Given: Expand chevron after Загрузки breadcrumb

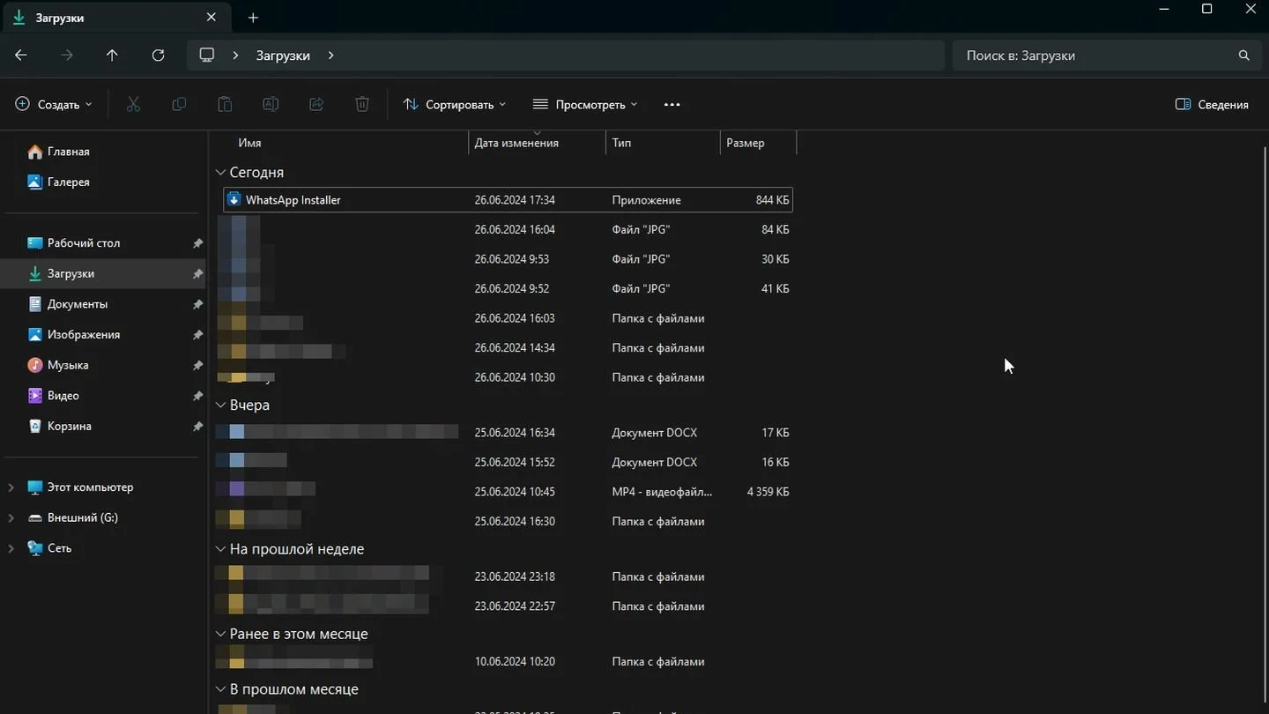Looking at the screenshot, I should click(330, 55).
